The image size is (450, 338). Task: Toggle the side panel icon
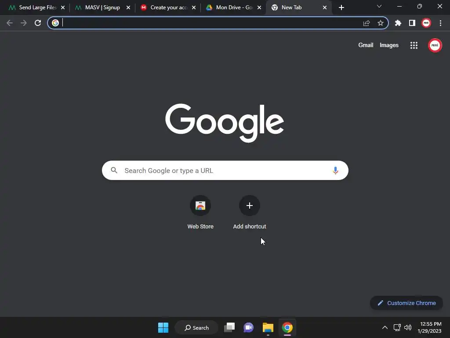tap(412, 23)
